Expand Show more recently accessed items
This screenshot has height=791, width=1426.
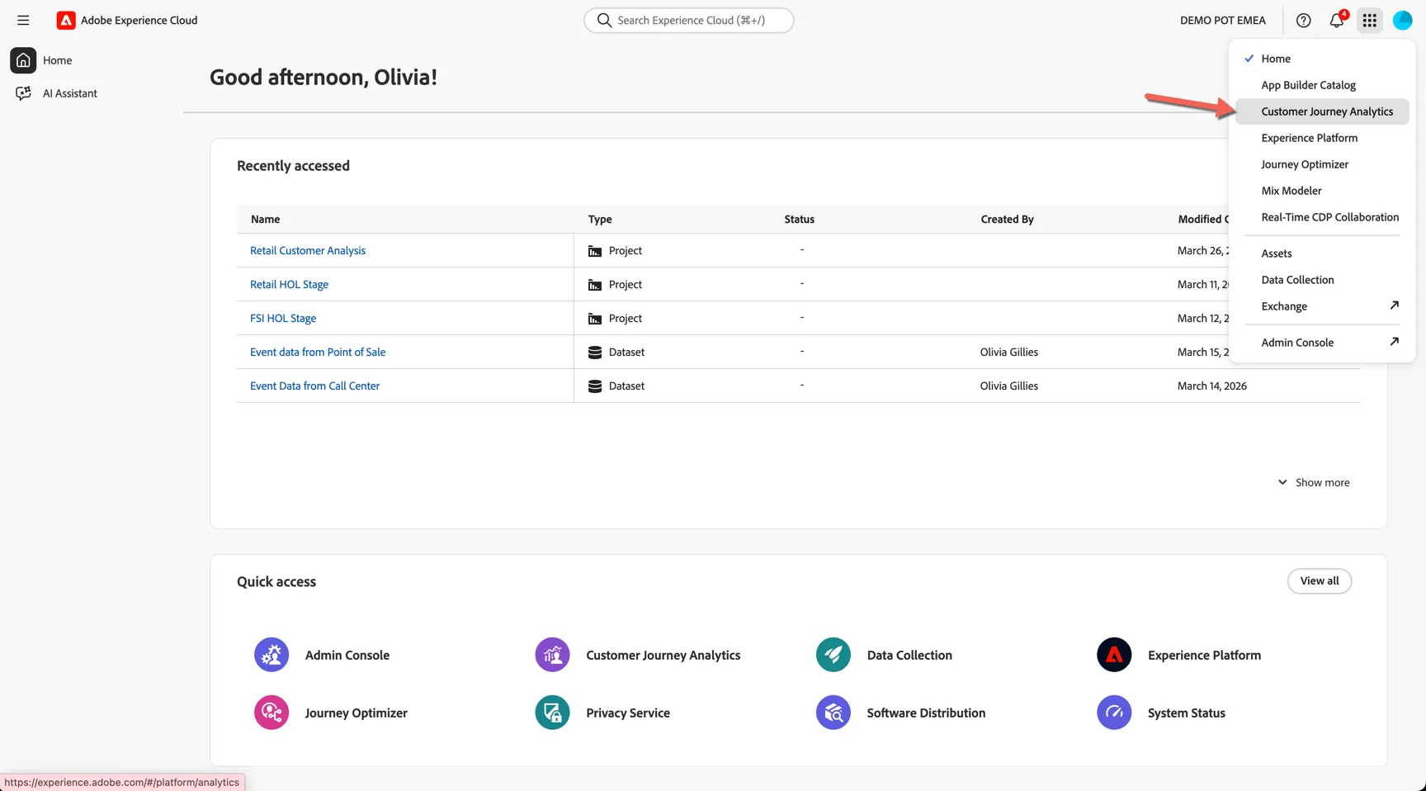[x=1314, y=482]
